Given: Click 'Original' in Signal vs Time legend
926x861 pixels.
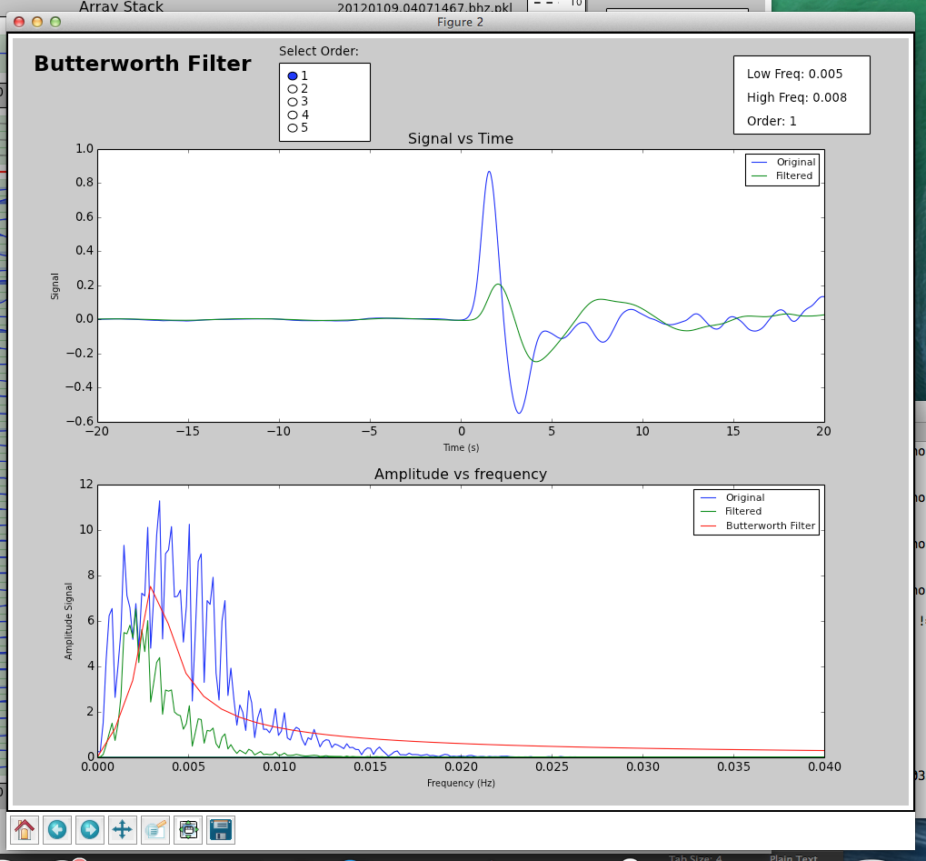Looking at the screenshot, I should pyautogui.click(x=795, y=162).
